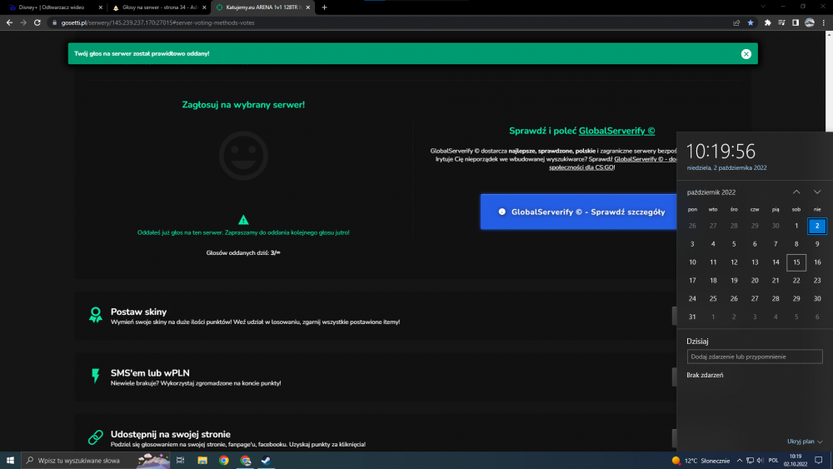The width and height of the screenshot is (833, 469).
Task: Click the site lock icon in address bar
Action: [54, 22]
